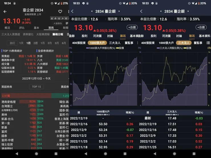211x158 pixels.
Task: Go back with the right screen's chevron
Action: click(141, 11)
